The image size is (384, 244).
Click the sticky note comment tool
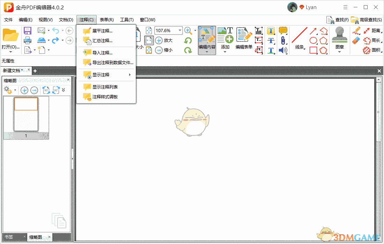tap(283, 31)
